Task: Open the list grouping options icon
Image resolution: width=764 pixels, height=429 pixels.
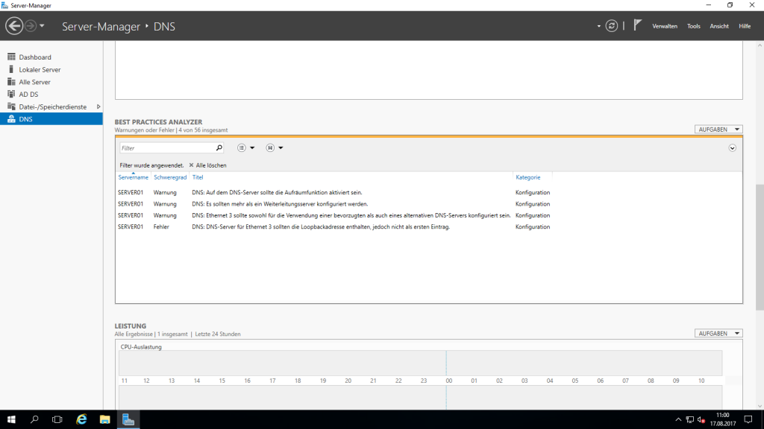Action: (x=242, y=148)
